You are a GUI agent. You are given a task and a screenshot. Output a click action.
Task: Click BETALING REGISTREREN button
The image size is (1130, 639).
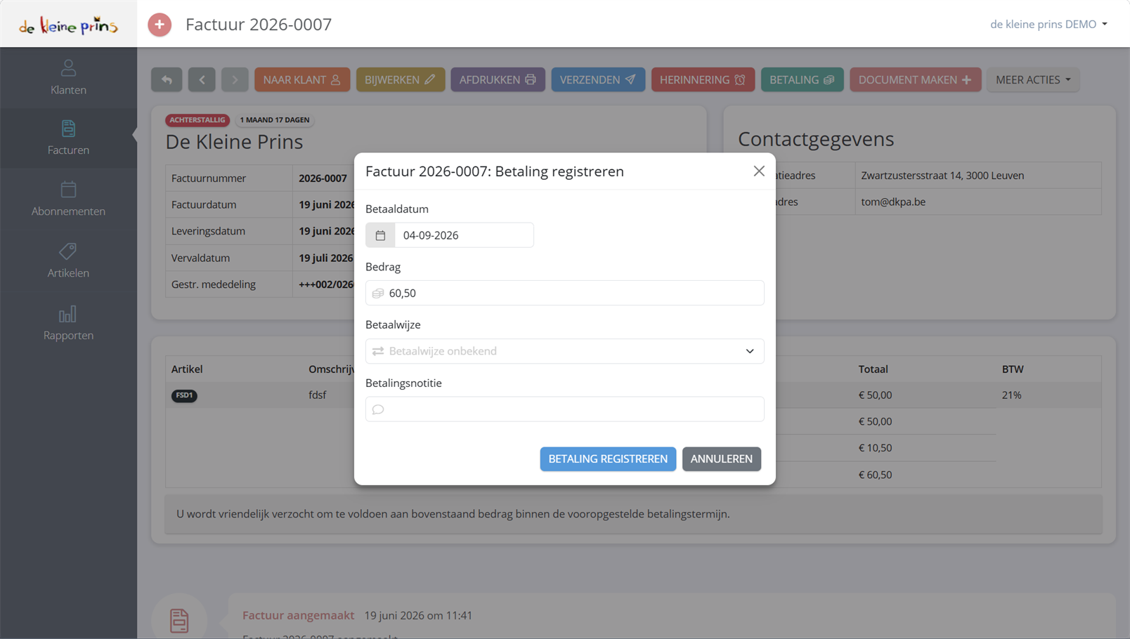point(608,459)
